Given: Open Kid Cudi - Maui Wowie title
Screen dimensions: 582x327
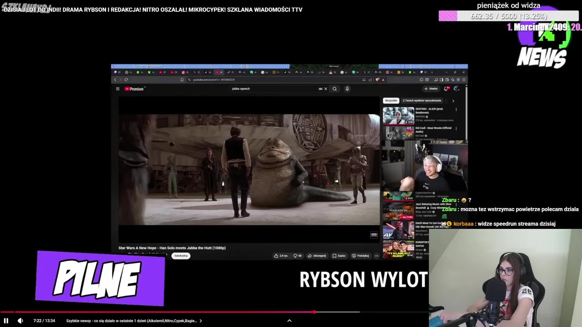Looking at the screenshot, I should pos(433,129).
